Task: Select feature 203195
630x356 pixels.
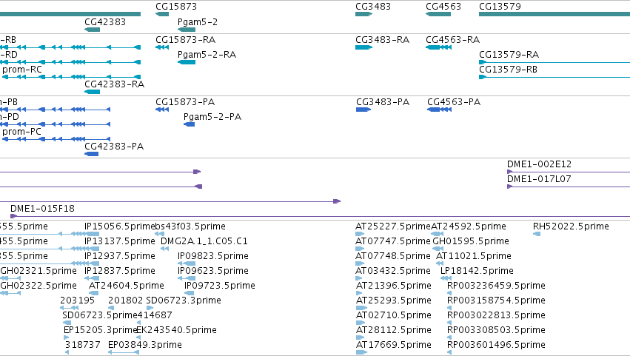Action: coord(77,301)
